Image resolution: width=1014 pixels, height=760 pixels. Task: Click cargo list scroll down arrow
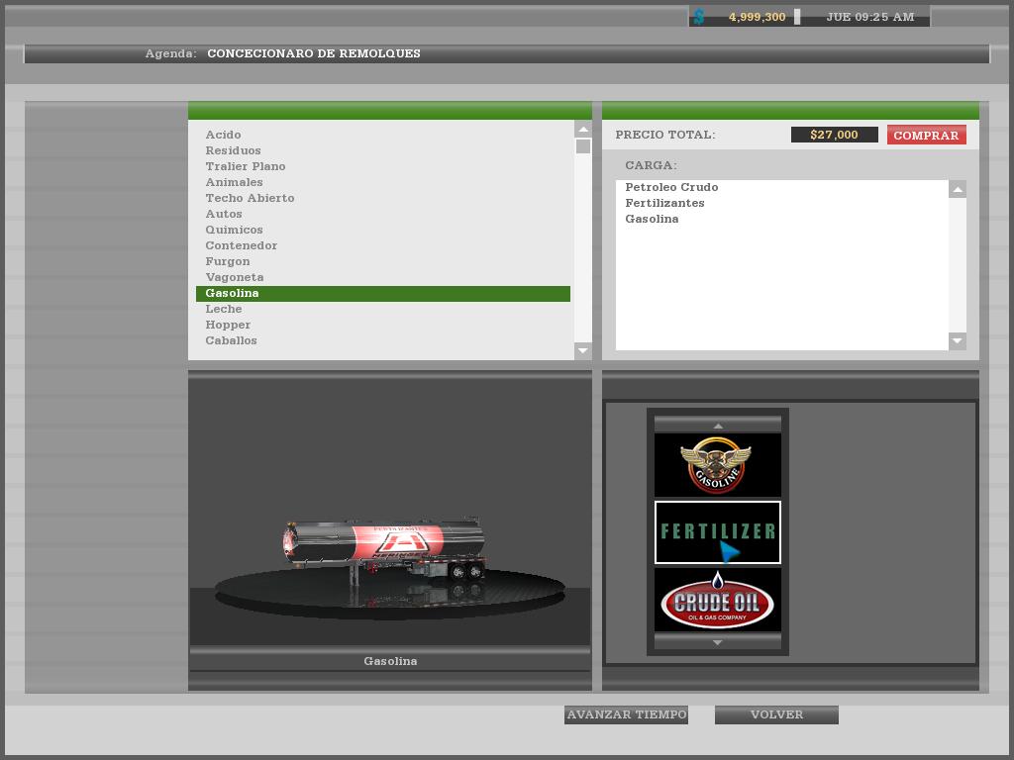tap(958, 340)
